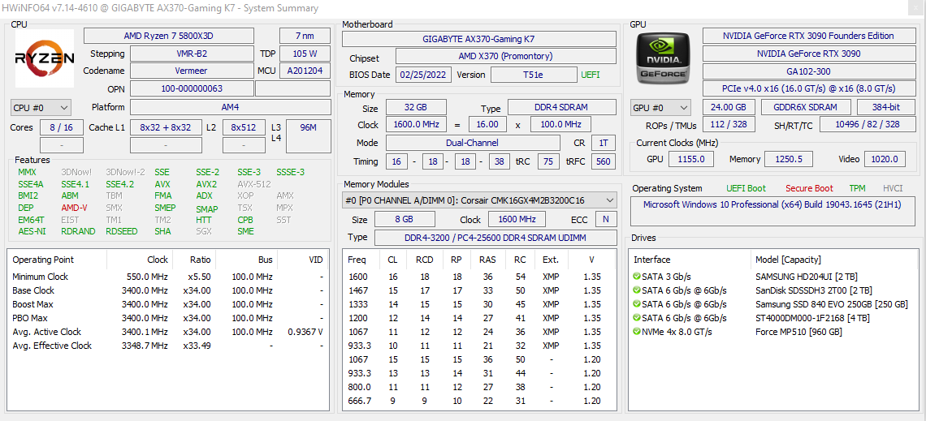
Task: Expand the memory module selector showing Corsair CMK16GX4M2B3200C16
Action: tap(480, 200)
